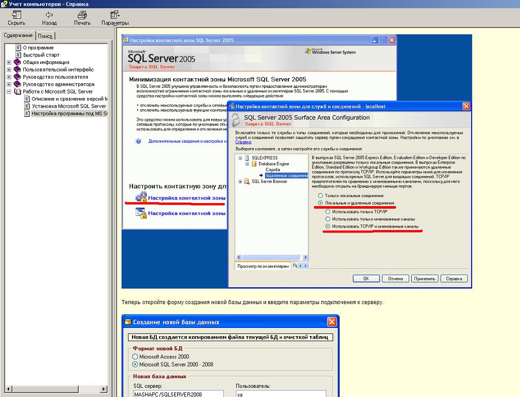
Task: Collapse the Работа с Microsoft SQL Server node
Action: click(9, 92)
